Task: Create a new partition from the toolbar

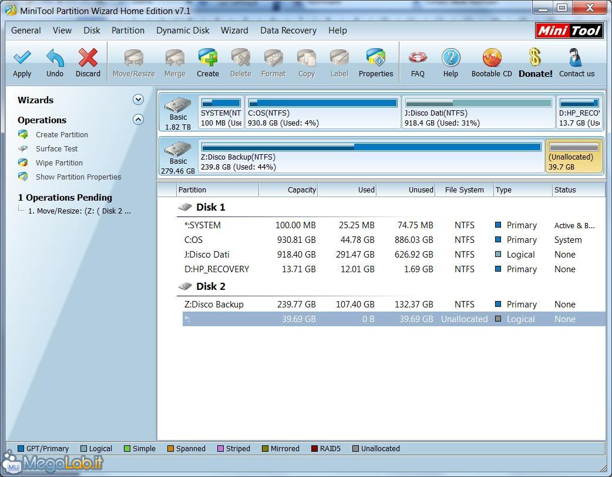Action: pos(208,63)
